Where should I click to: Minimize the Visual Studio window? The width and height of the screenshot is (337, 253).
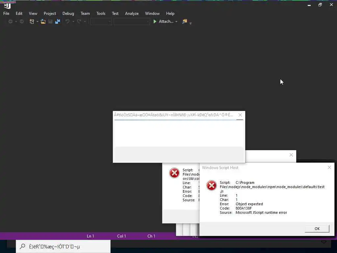[x=309, y=5]
